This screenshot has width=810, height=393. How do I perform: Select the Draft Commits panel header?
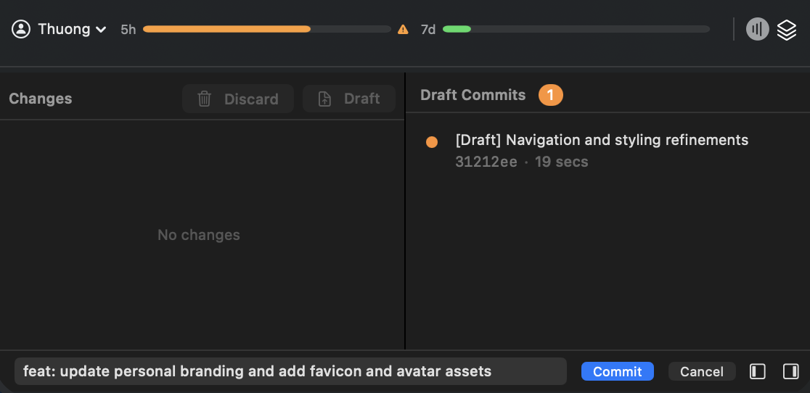tap(472, 95)
